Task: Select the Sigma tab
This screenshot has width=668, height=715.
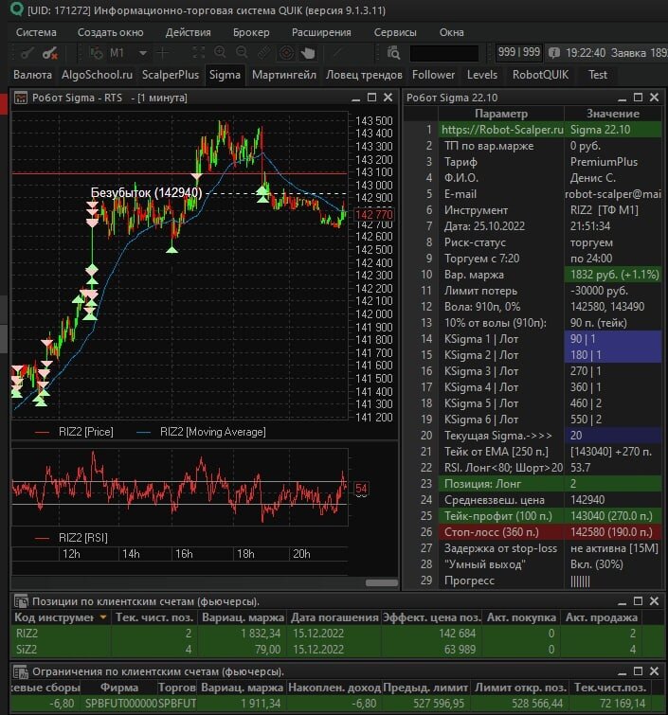Action: click(225, 75)
